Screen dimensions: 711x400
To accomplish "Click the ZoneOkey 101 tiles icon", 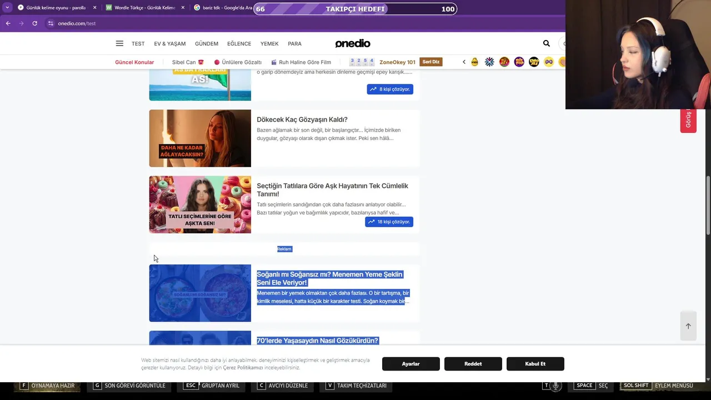I will point(362,62).
